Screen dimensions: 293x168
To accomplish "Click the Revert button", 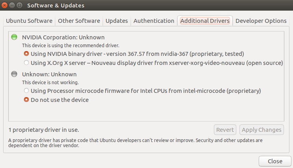I will [x=225, y=130].
